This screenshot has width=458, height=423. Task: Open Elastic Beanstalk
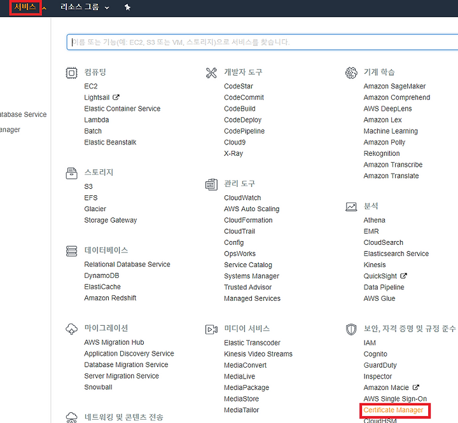[110, 142]
